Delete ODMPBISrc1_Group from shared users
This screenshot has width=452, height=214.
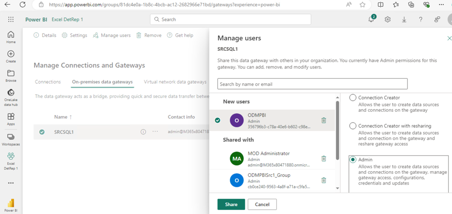[324, 180]
